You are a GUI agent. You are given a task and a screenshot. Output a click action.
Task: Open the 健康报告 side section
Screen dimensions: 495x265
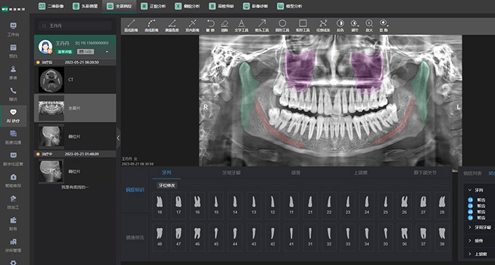point(135,237)
